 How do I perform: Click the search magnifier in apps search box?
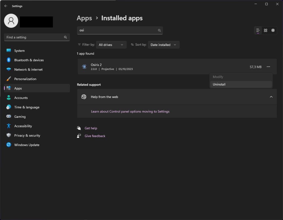159,30
